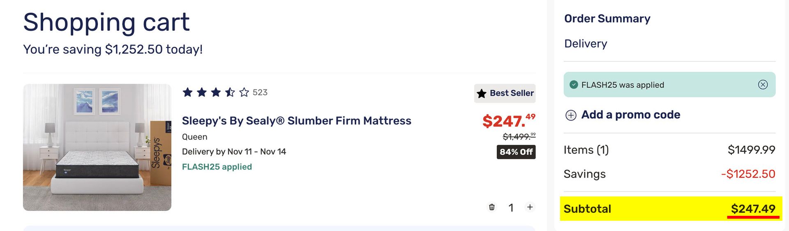The image size is (789, 231).
Task: Click the empty fifth rating star
Action: 244,92
